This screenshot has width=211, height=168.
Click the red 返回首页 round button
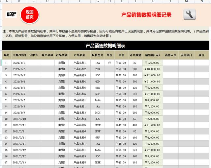coord(30,15)
